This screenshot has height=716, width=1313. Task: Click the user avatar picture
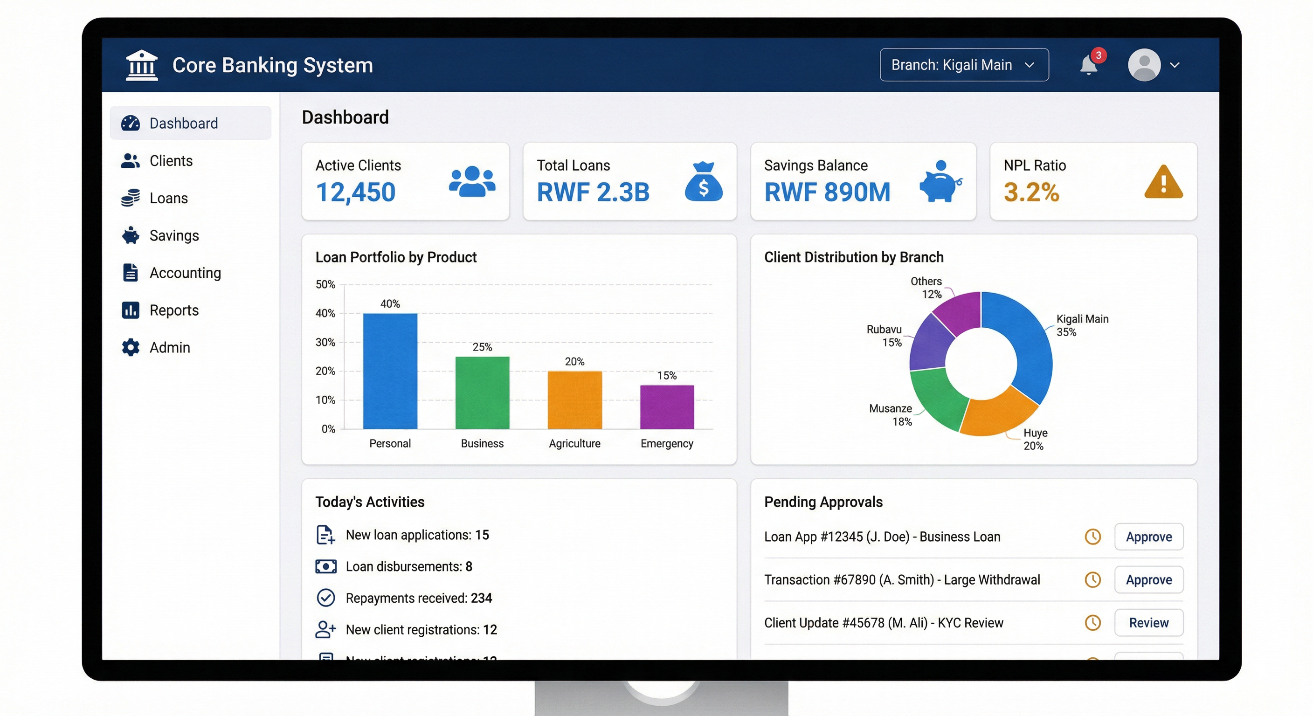click(x=1144, y=65)
